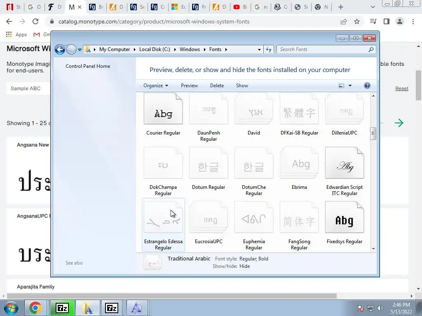
Task: Click Show in the Fonts toolbar
Action: [x=242, y=86]
